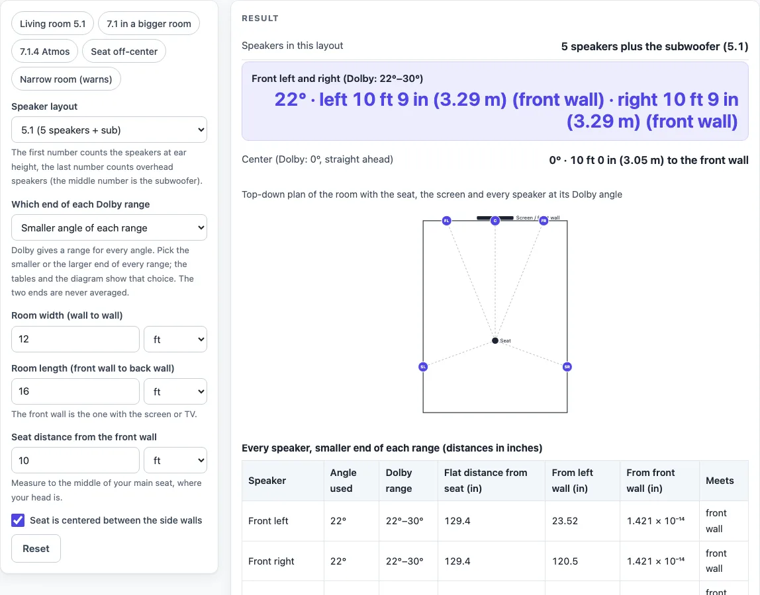Click the highlighted front left and right result
This screenshot has width=760, height=595.
pos(495,101)
